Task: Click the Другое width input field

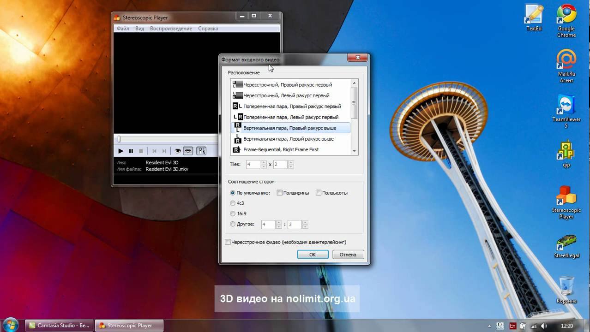Action: 269,225
